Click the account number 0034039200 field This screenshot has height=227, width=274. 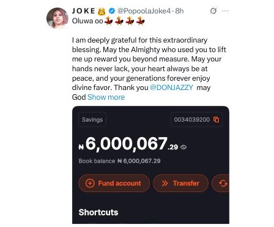[x=196, y=119]
